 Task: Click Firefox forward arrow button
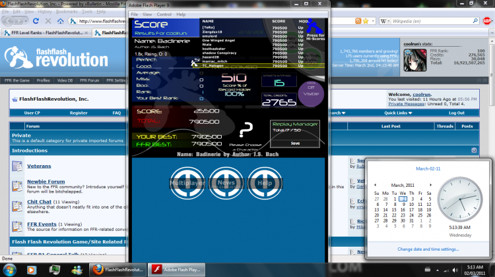point(18,21)
